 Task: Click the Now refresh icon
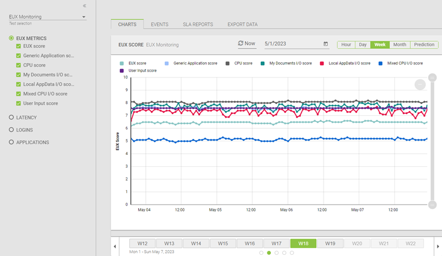[x=240, y=44]
